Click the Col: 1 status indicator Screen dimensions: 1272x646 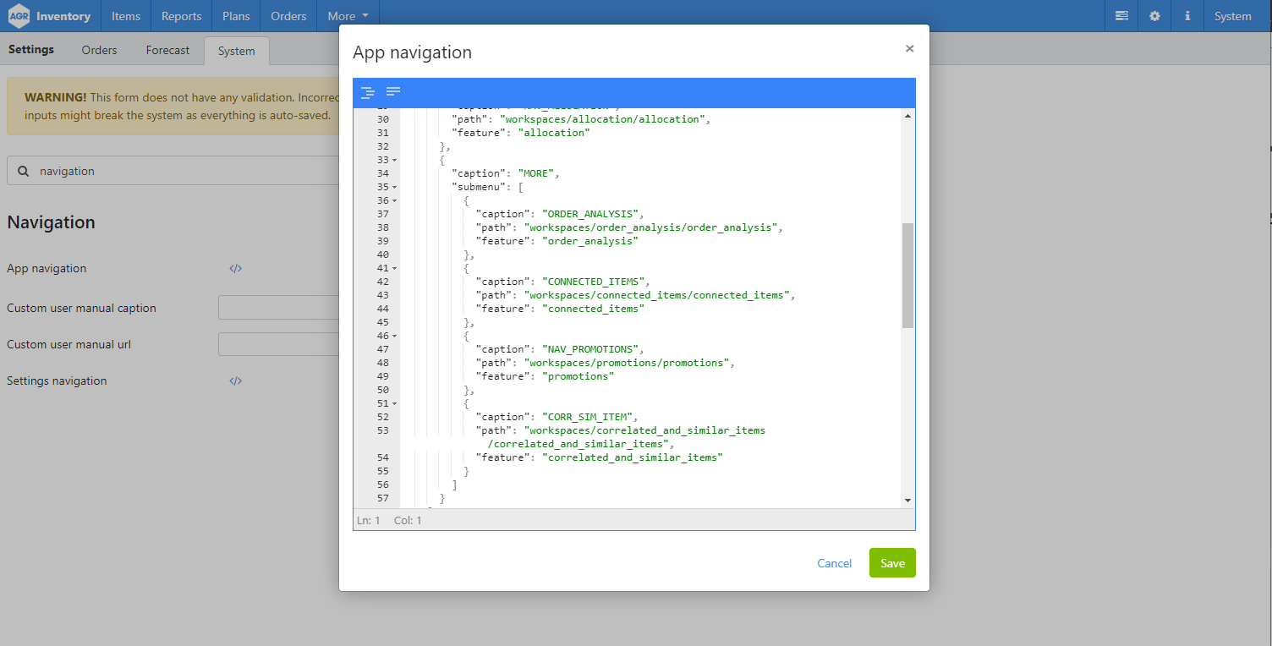pos(408,520)
